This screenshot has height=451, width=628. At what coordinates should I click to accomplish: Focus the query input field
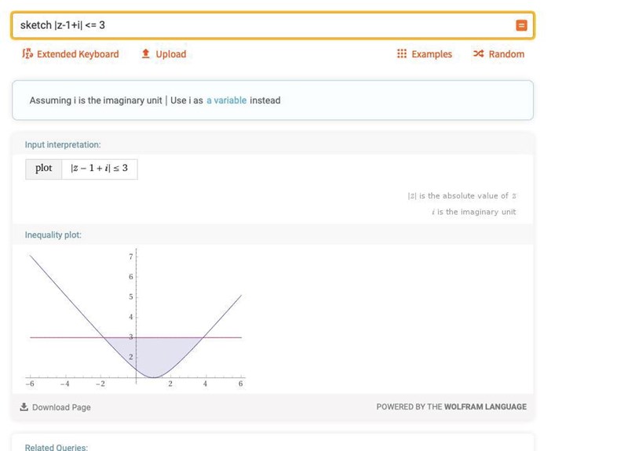click(259, 25)
